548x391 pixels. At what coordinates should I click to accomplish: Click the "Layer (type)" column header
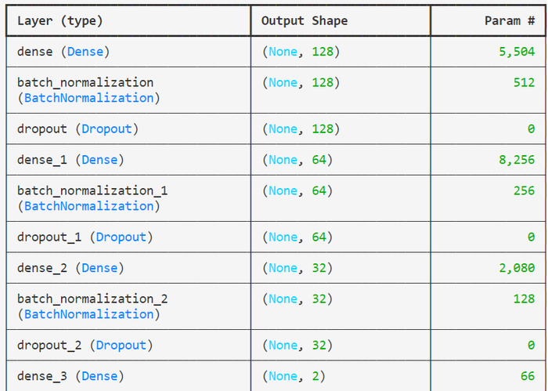[x=59, y=21]
